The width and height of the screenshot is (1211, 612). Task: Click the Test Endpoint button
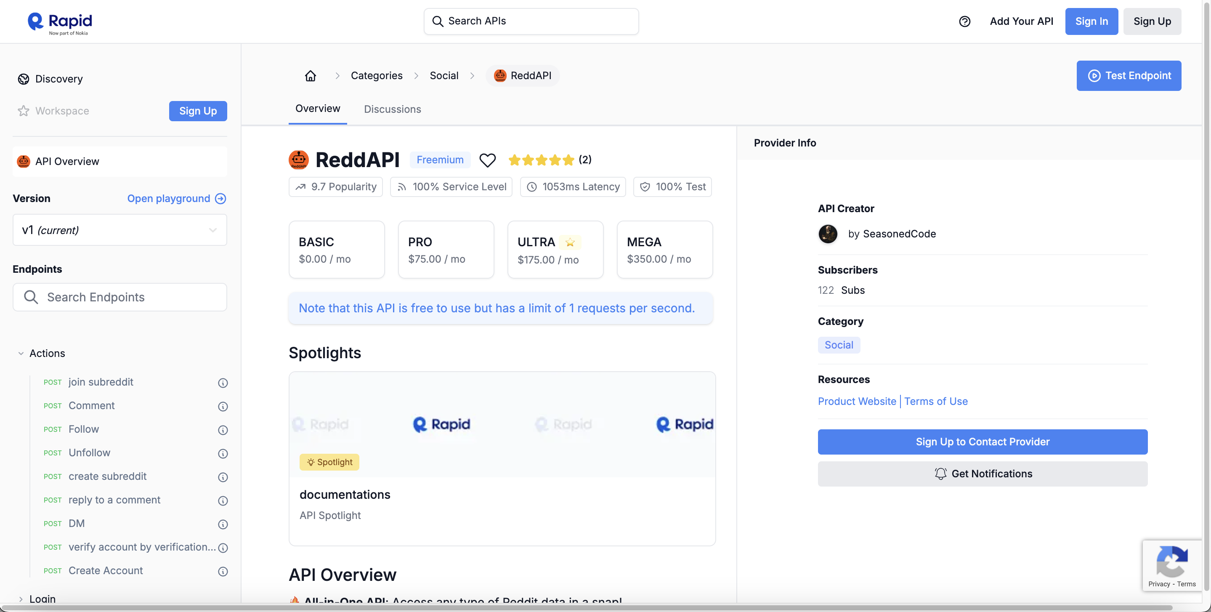click(x=1129, y=76)
